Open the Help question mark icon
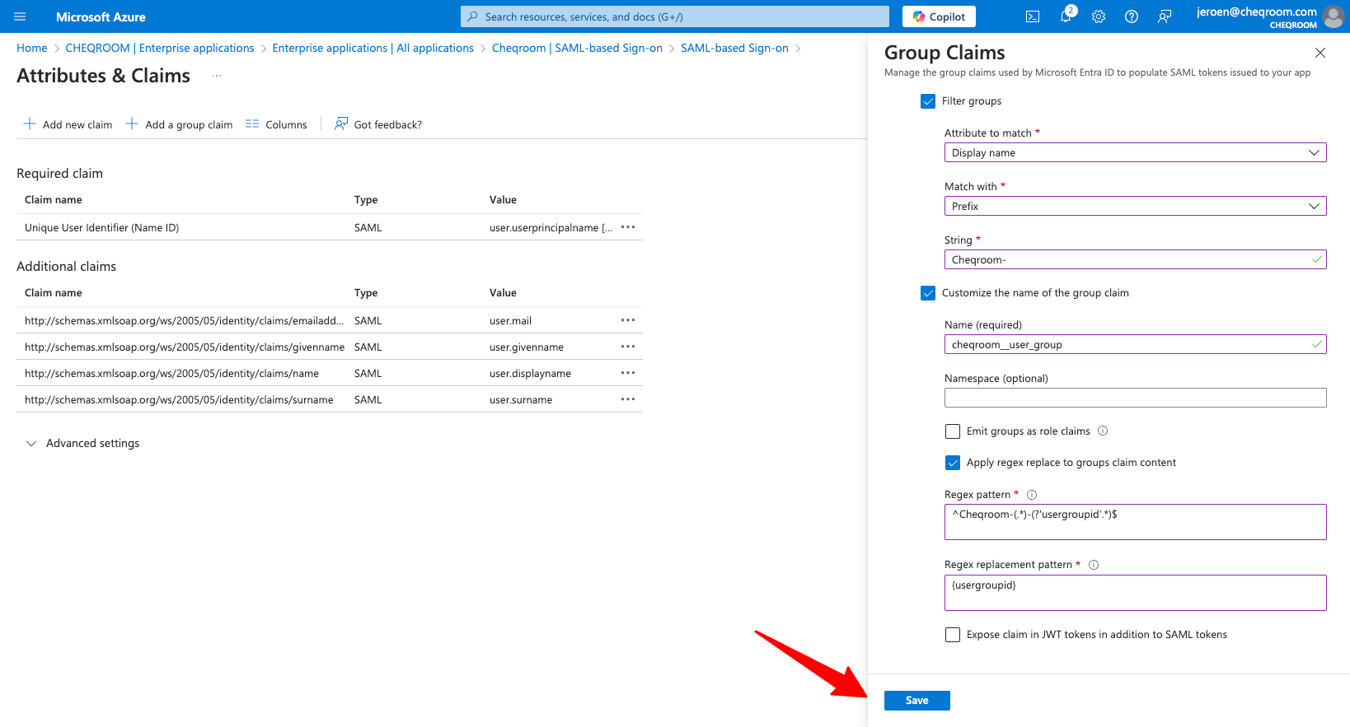The width and height of the screenshot is (1350, 727). coord(1132,16)
